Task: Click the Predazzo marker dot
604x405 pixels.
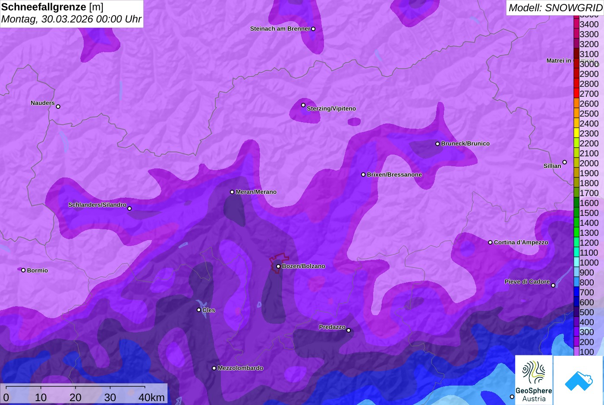Action: coord(349,331)
